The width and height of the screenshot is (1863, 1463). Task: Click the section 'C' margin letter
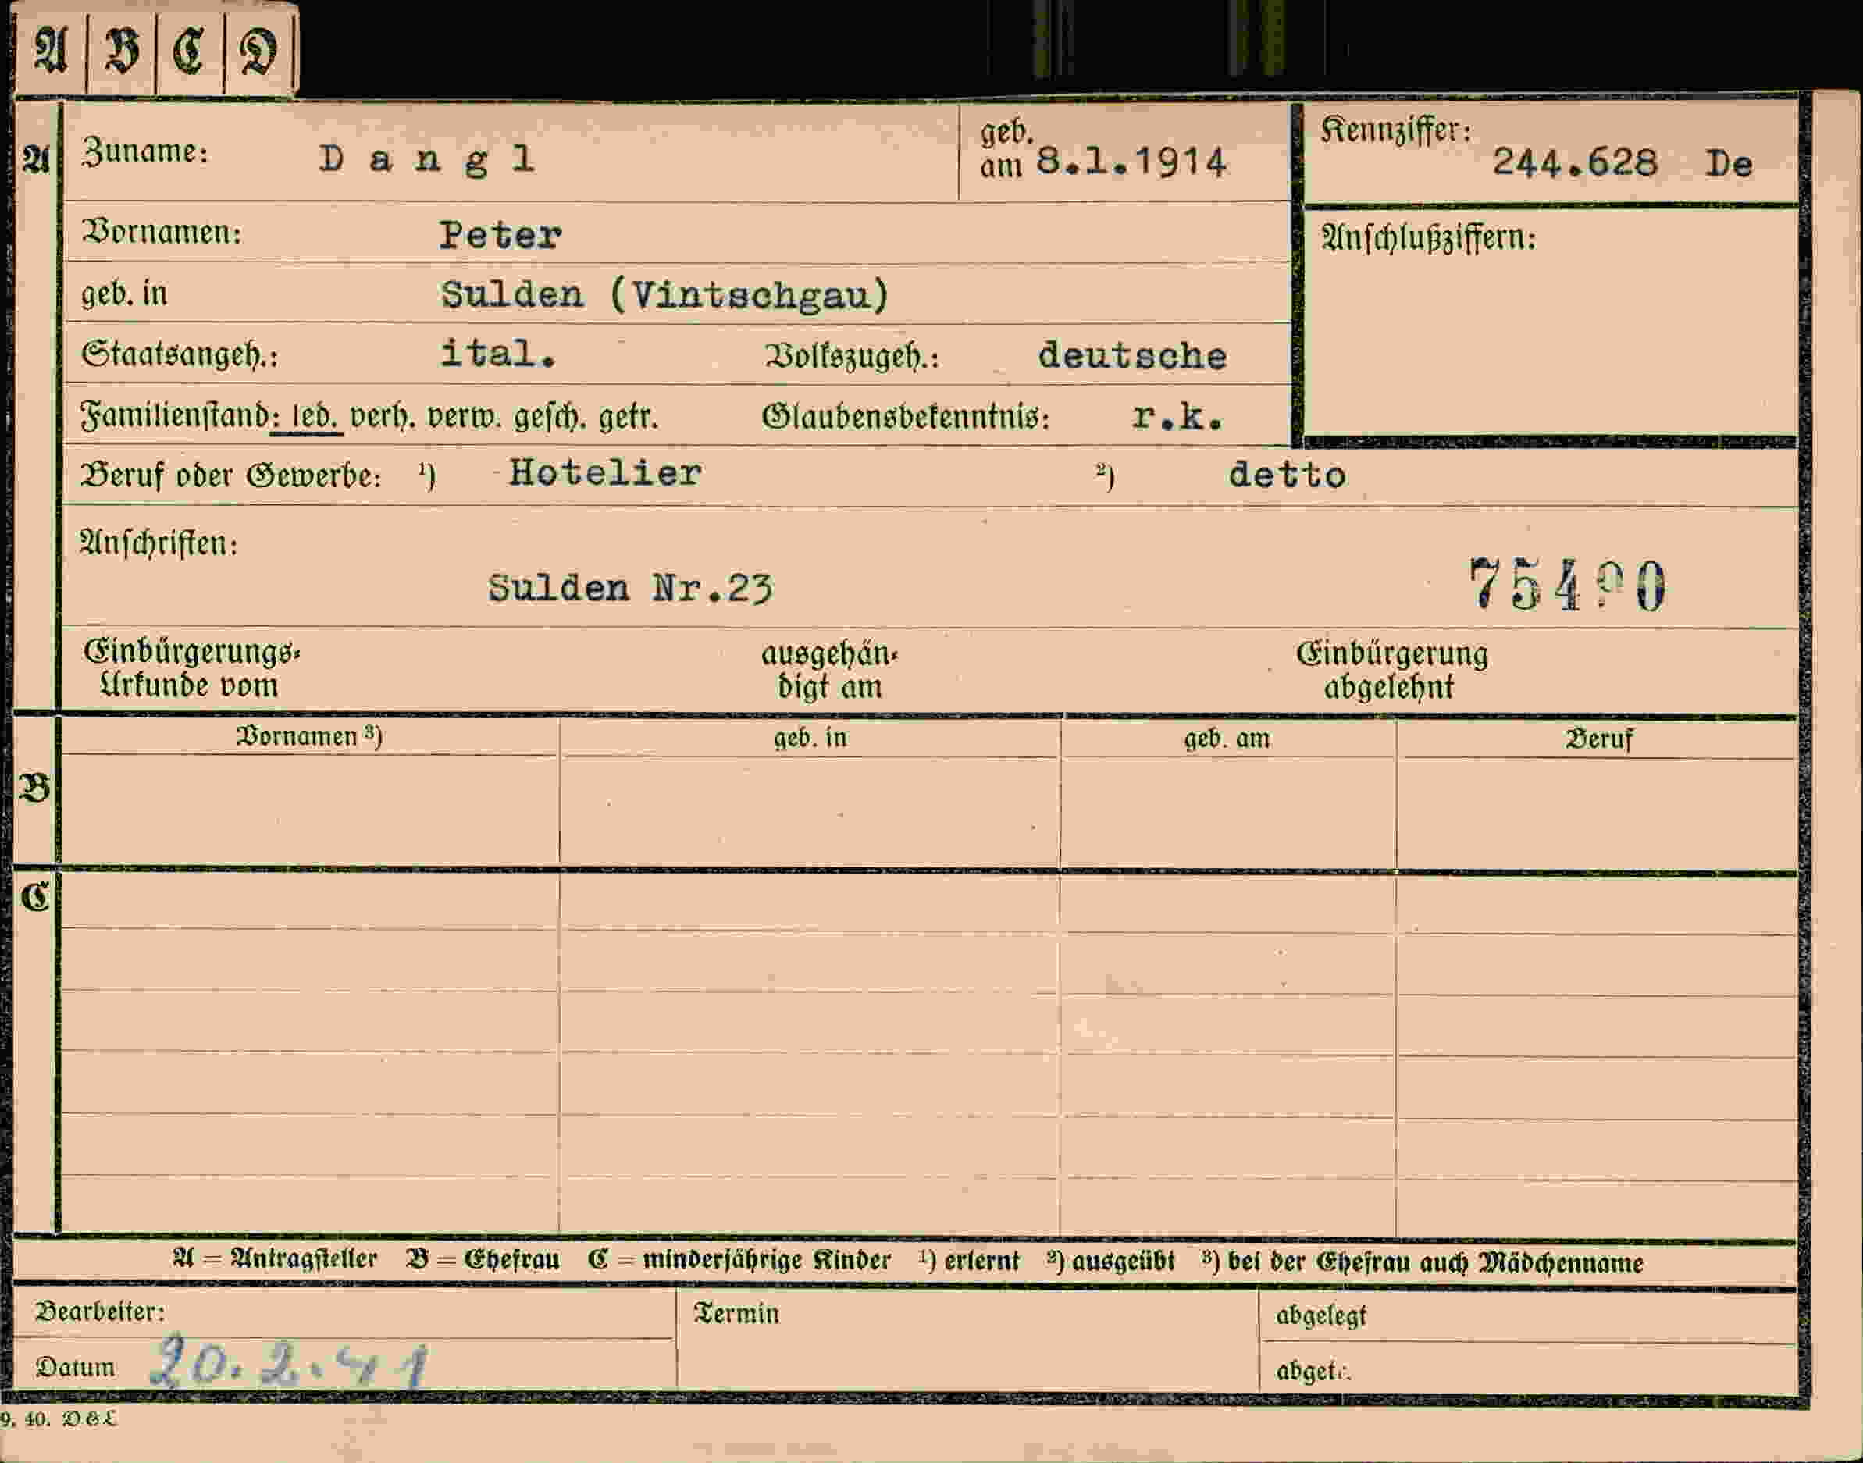(x=35, y=897)
